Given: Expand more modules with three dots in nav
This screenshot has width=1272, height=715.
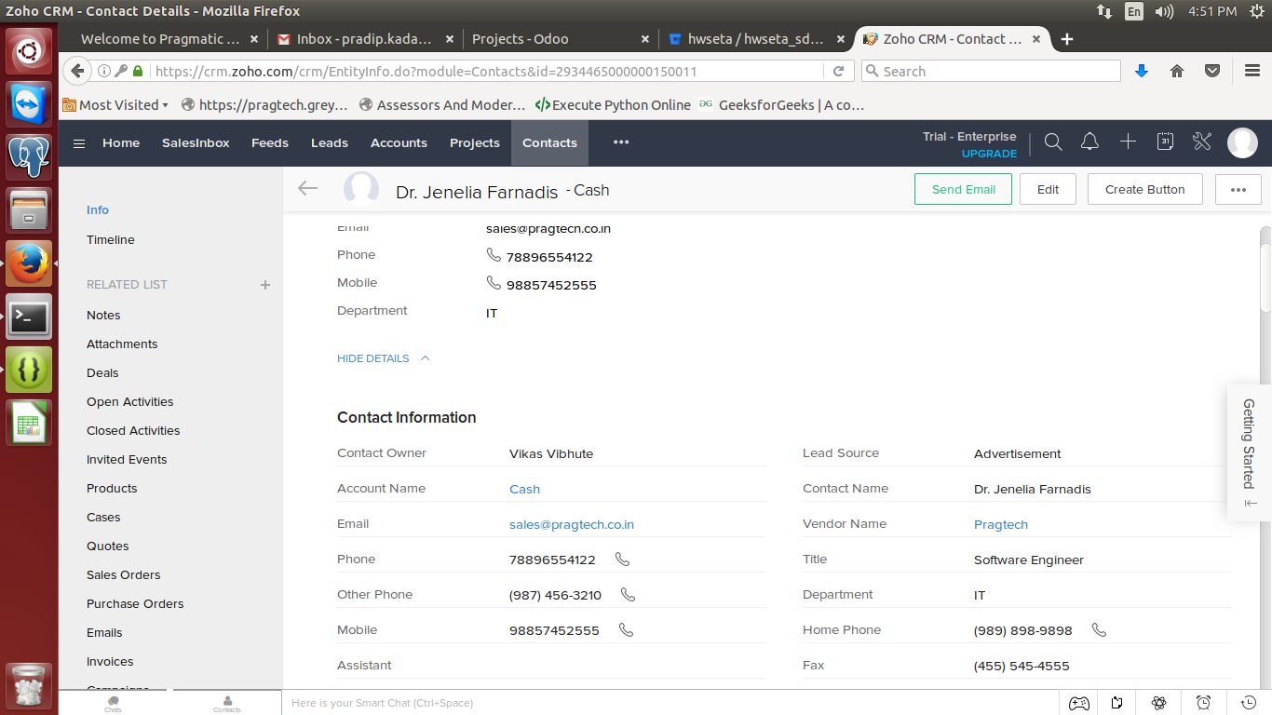Looking at the screenshot, I should coord(621,142).
